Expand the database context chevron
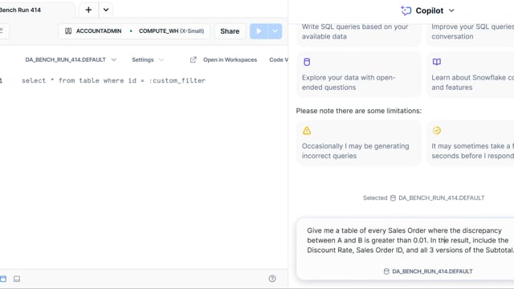 [x=114, y=59]
